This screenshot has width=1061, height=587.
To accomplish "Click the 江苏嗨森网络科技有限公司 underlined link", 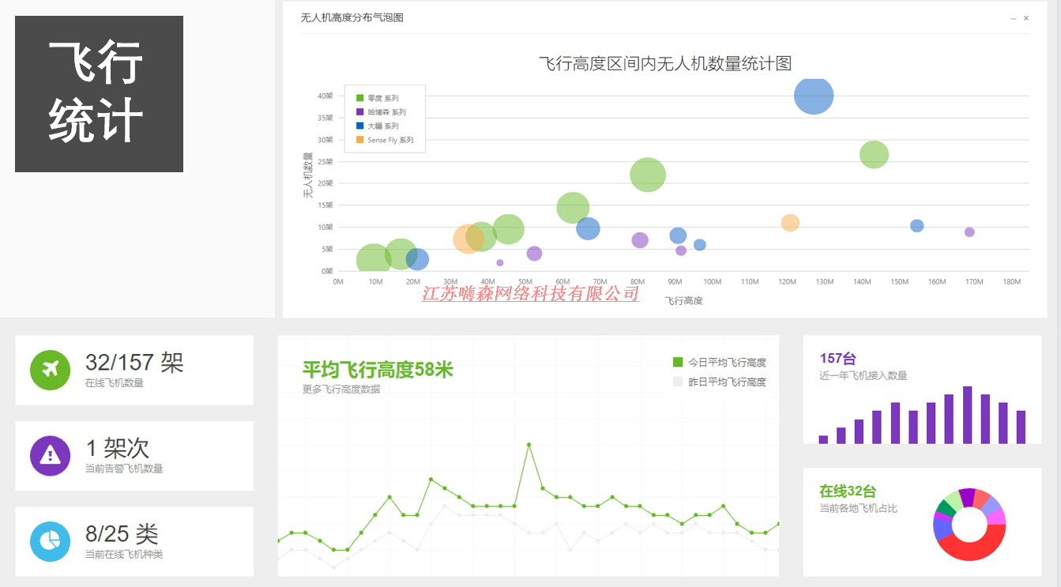I will point(530,294).
